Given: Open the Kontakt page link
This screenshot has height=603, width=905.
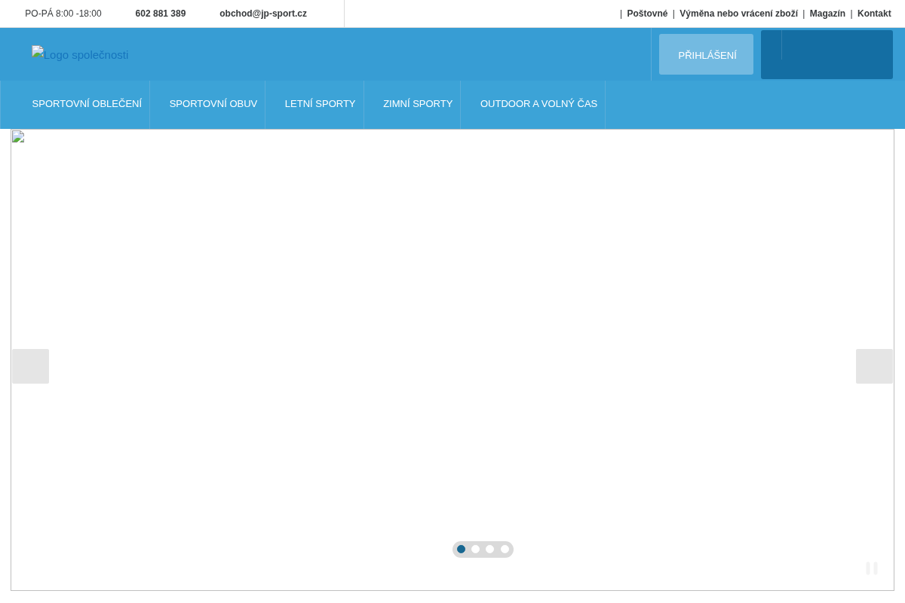Looking at the screenshot, I should click(x=874, y=14).
